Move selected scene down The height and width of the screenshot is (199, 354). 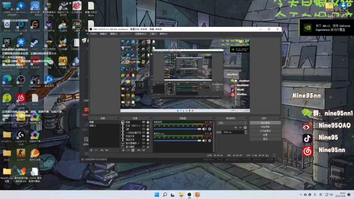tap(107, 150)
